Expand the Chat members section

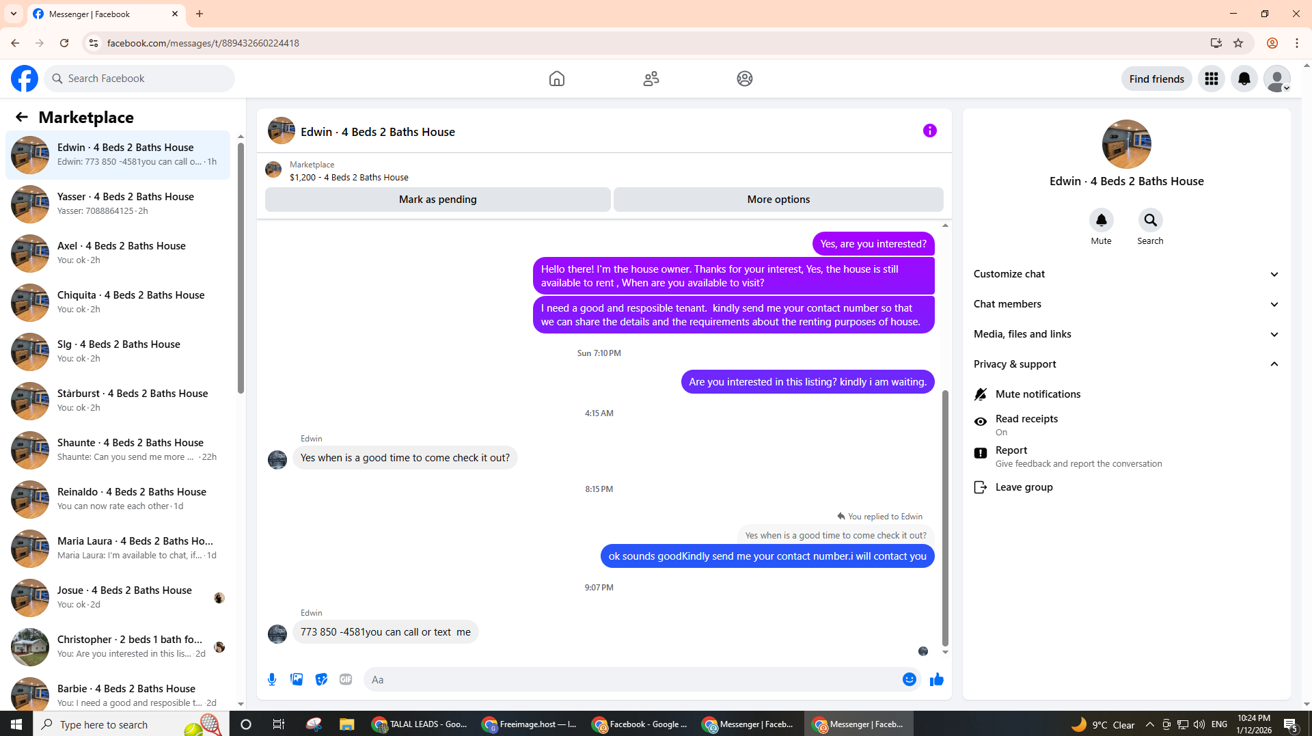point(1127,304)
